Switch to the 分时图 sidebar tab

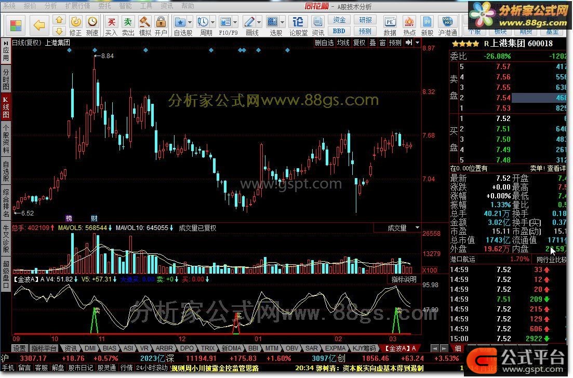click(6, 78)
